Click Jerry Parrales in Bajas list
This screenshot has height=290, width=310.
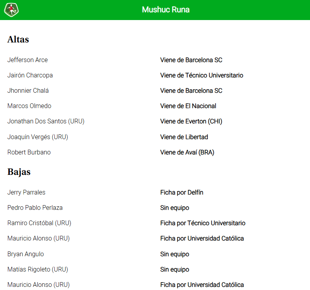point(26,192)
